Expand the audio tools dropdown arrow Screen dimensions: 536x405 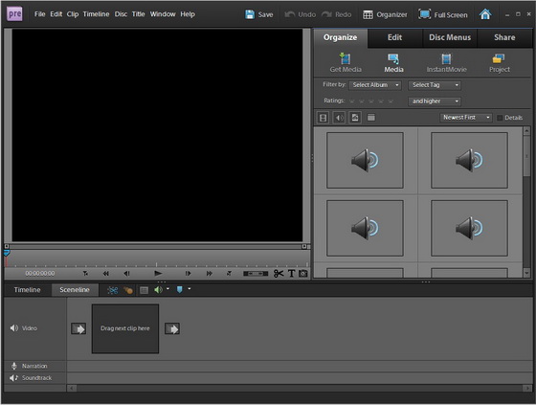[167, 289]
